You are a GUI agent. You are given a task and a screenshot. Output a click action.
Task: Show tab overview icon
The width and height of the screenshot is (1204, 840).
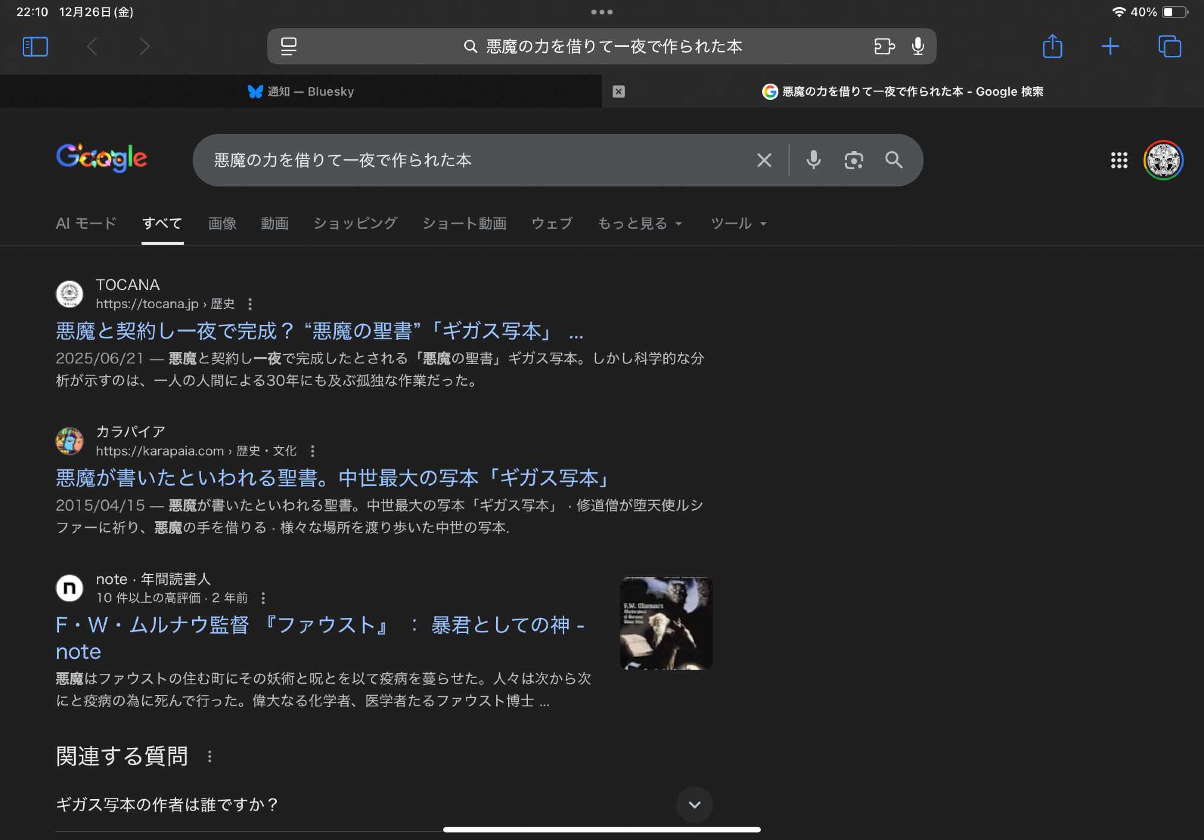click(x=1169, y=46)
